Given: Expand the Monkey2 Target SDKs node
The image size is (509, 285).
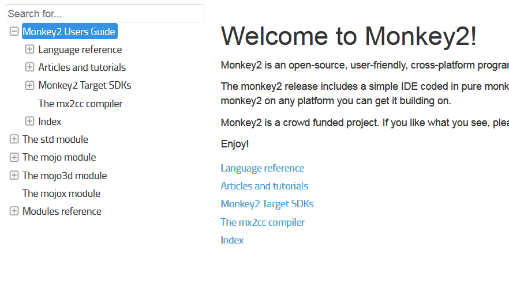Looking at the screenshot, I should [30, 85].
